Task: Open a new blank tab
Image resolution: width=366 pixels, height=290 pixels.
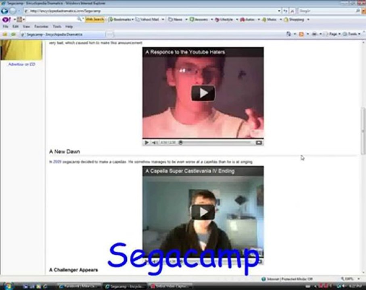Action: coord(109,35)
